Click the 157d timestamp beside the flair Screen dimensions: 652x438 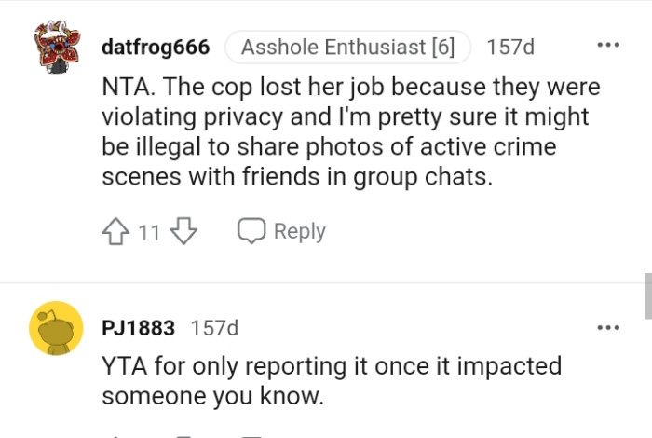510,47
